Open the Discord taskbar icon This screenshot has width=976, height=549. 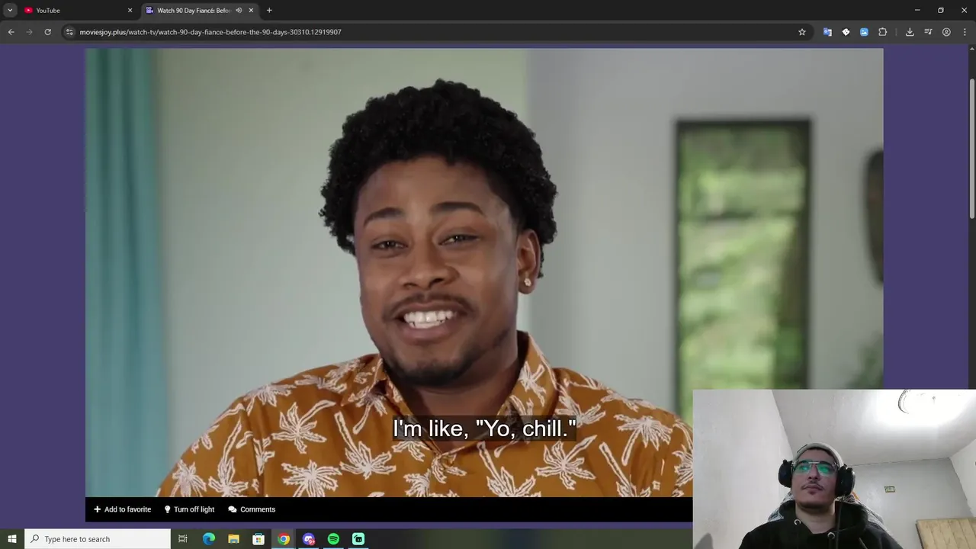click(x=309, y=539)
